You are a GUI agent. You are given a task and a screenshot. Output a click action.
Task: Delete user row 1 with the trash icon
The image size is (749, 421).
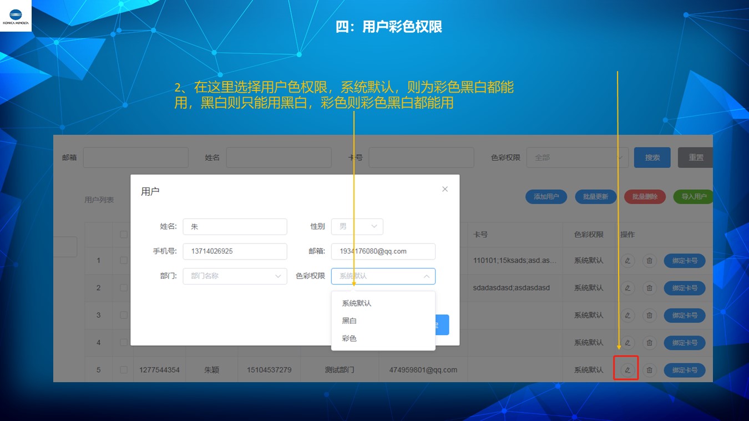tap(649, 260)
